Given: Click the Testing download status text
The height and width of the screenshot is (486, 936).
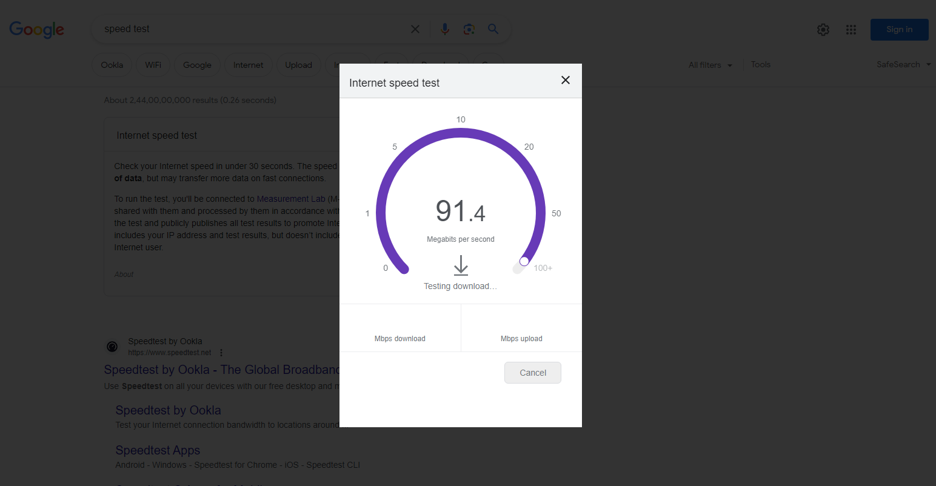Looking at the screenshot, I should [x=460, y=286].
